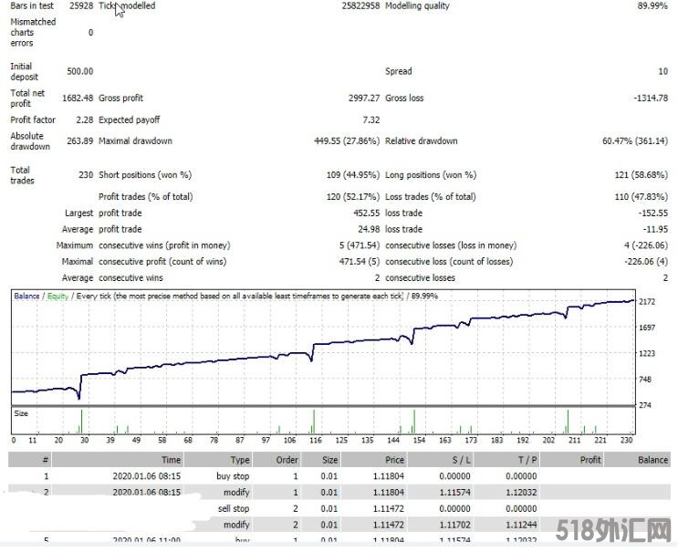Click T/P value 1.12032 in row 2

pos(521,493)
